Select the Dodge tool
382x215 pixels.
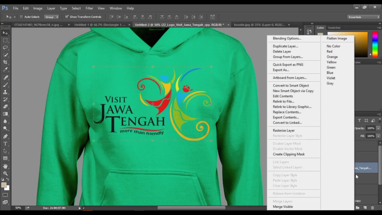5,129
